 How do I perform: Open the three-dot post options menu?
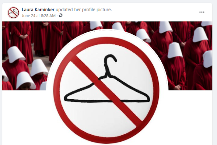coord(202,12)
